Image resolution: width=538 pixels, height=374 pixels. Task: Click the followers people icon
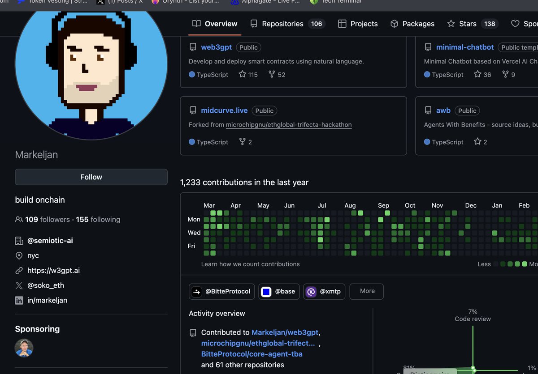19,219
